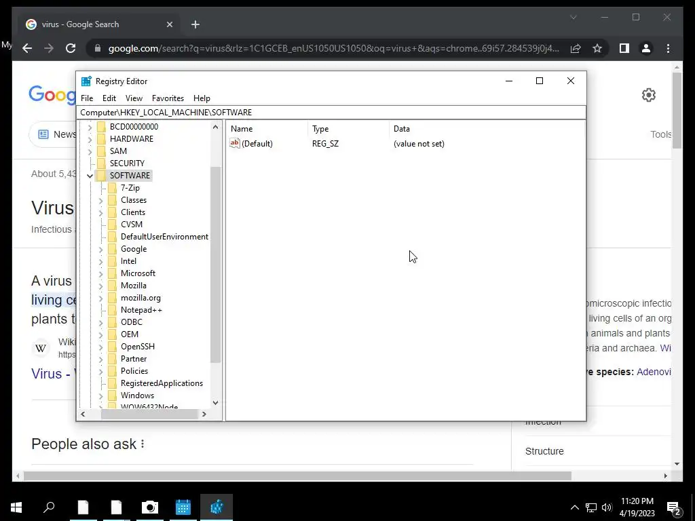The width and height of the screenshot is (695, 521).
Task: Click the Tools button on Google
Action: pos(660,134)
